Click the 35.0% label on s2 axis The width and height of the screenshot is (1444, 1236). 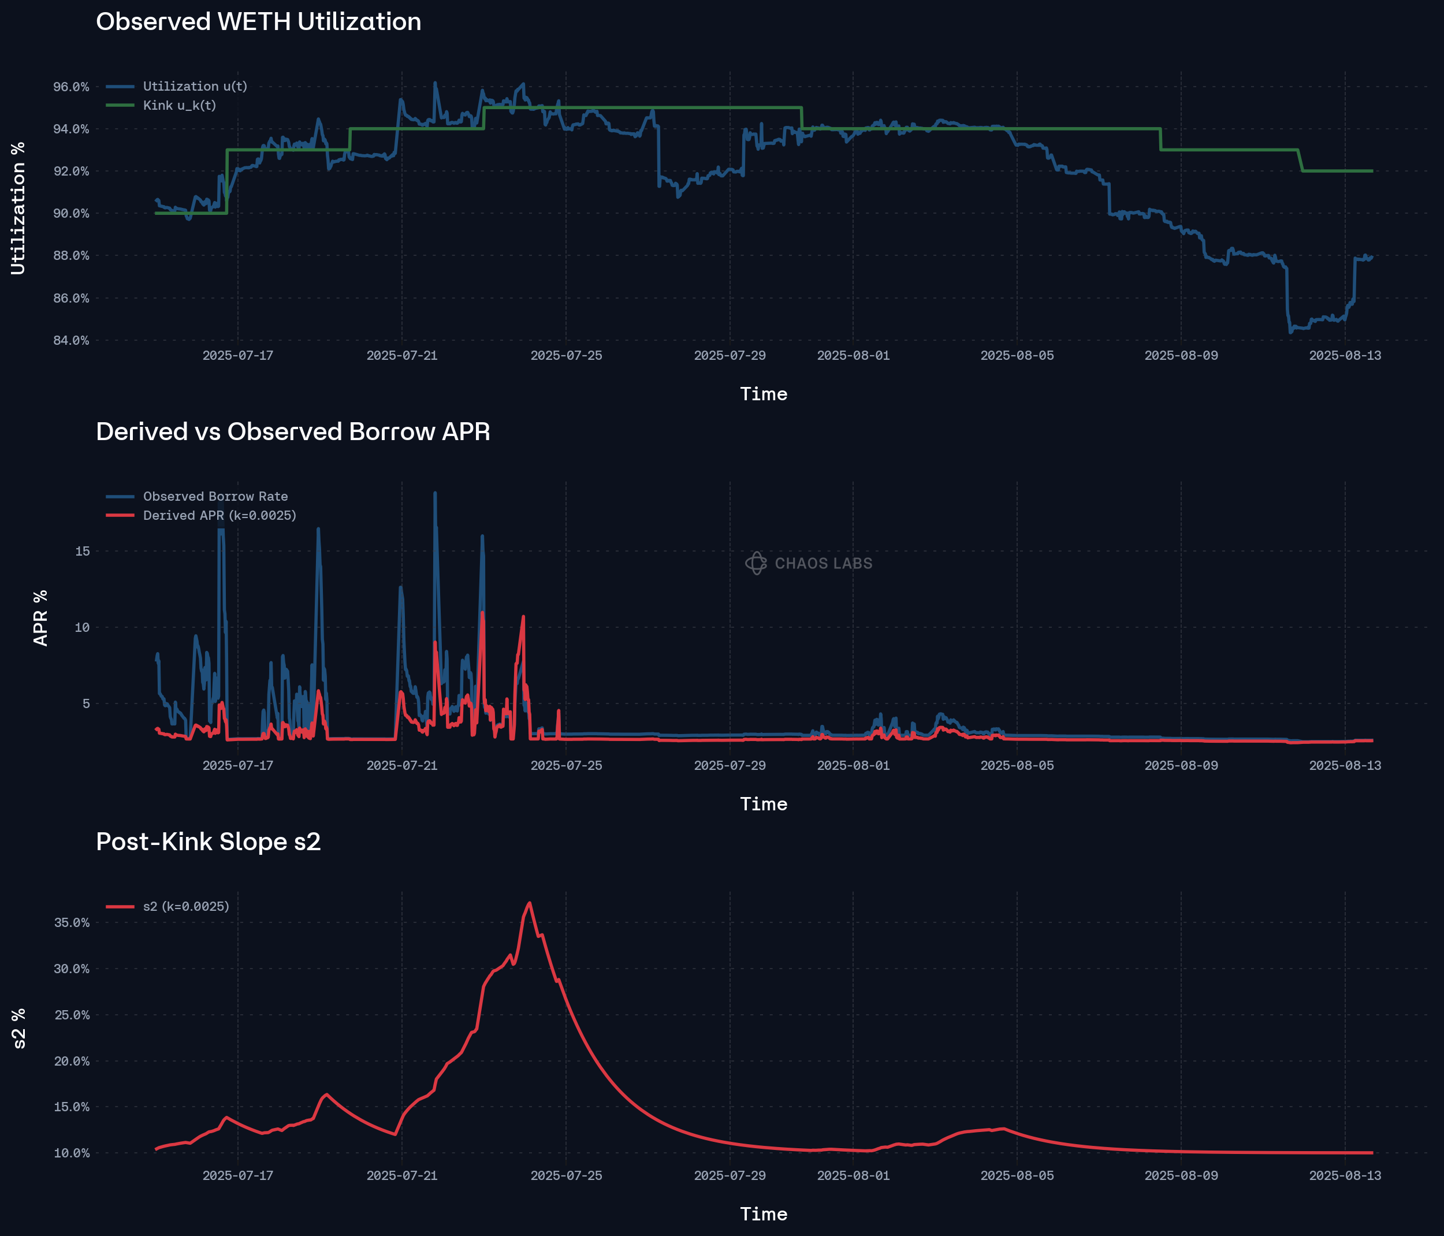(x=71, y=922)
